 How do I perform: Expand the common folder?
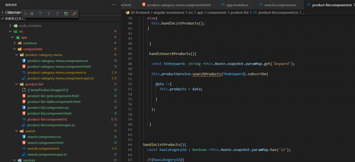(30, 43)
